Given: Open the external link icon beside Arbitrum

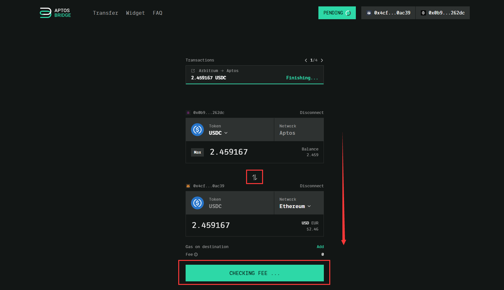Looking at the screenshot, I should click(x=193, y=71).
